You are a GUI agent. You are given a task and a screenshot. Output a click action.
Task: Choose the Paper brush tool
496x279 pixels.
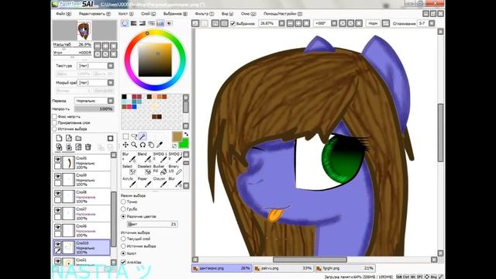coord(144,182)
